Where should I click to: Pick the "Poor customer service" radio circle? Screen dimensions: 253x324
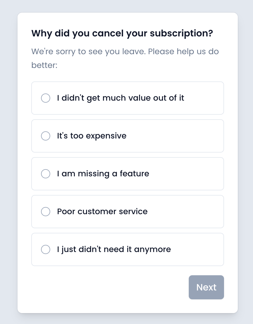coord(46,212)
